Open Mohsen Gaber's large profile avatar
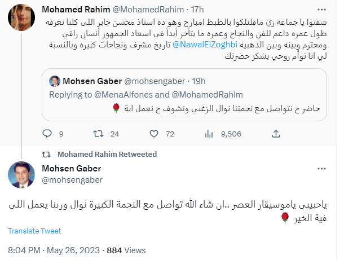The width and height of the screenshot is (344, 260). tap(23, 175)
